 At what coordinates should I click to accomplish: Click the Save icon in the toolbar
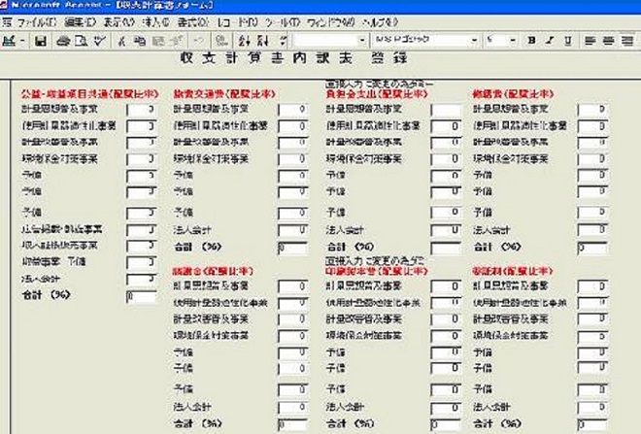(41, 41)
